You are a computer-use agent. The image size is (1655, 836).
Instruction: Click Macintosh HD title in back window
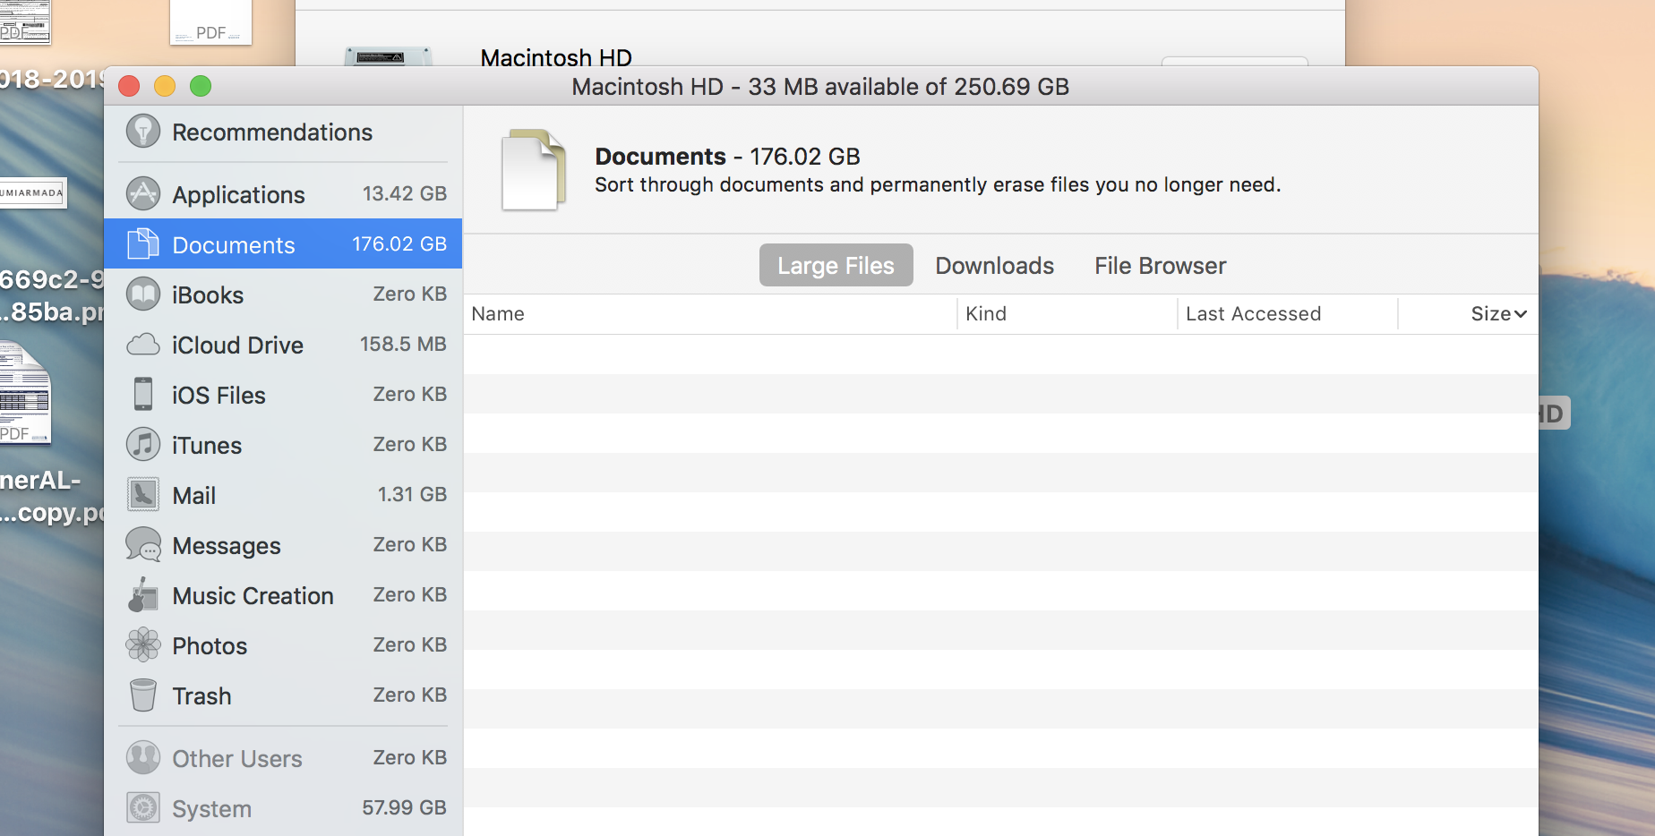click(x=556, y=57)
